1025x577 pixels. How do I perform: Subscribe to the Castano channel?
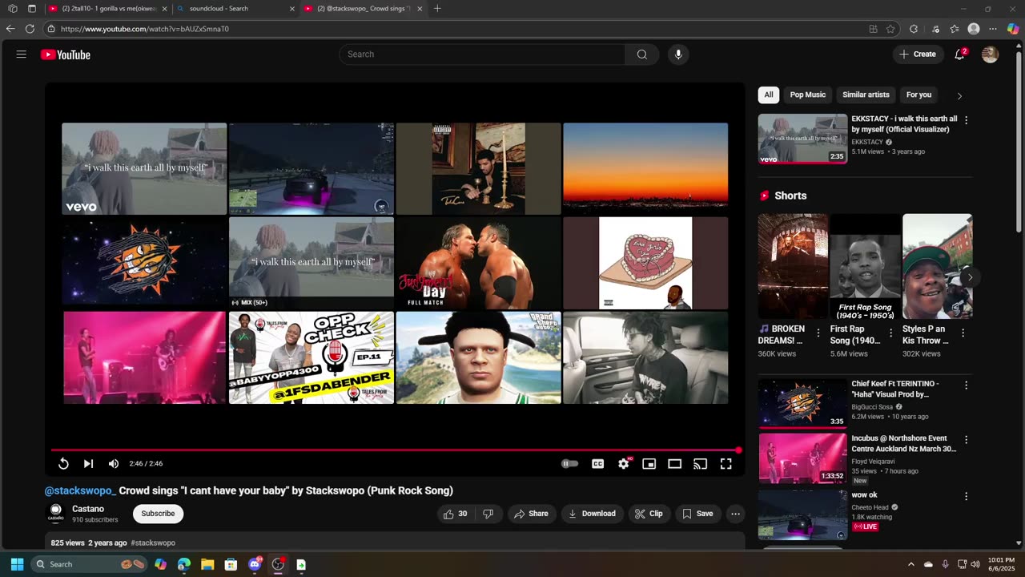click(158, 514)
